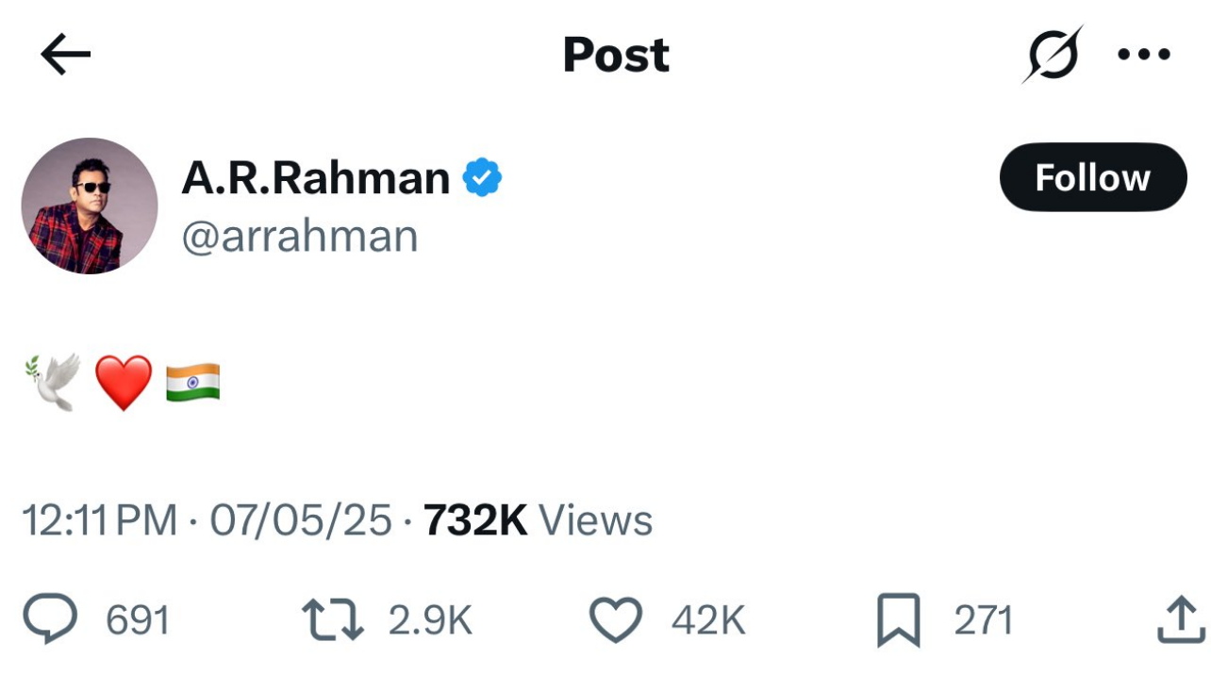Select the display name A.R.Rahman

click(x=315, y=176)
